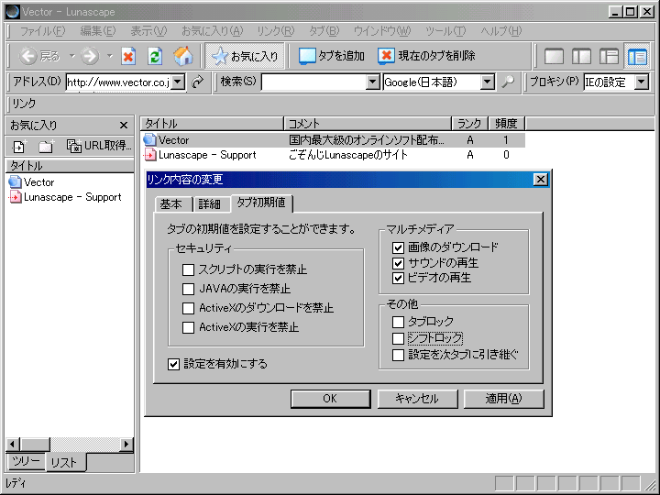This screenshot has width=660, height=495.
Task: Open the お気に入り(A) menu
Action: [x=213, y=31]
